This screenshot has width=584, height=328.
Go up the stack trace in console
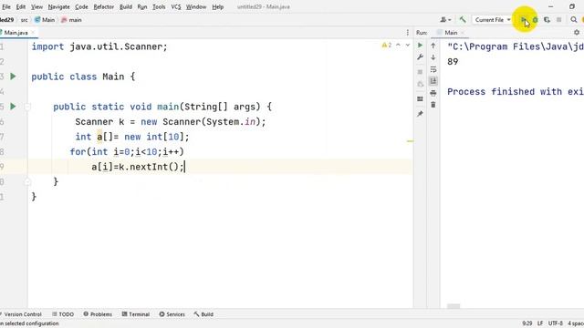(433, 46)
